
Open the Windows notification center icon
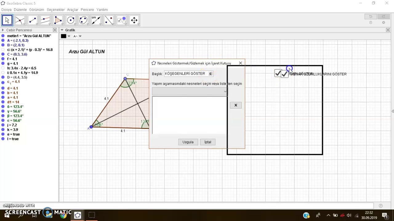(x=385, y=215)
